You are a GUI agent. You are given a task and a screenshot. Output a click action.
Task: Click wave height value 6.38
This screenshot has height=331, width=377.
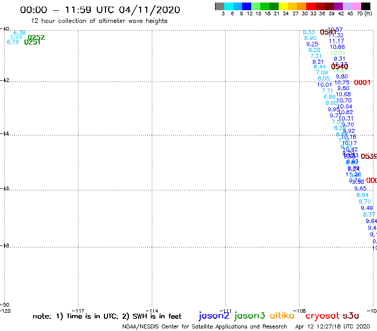19,33
